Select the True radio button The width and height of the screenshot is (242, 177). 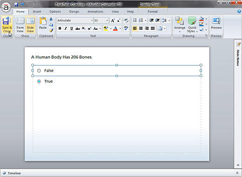coord(39,81)
